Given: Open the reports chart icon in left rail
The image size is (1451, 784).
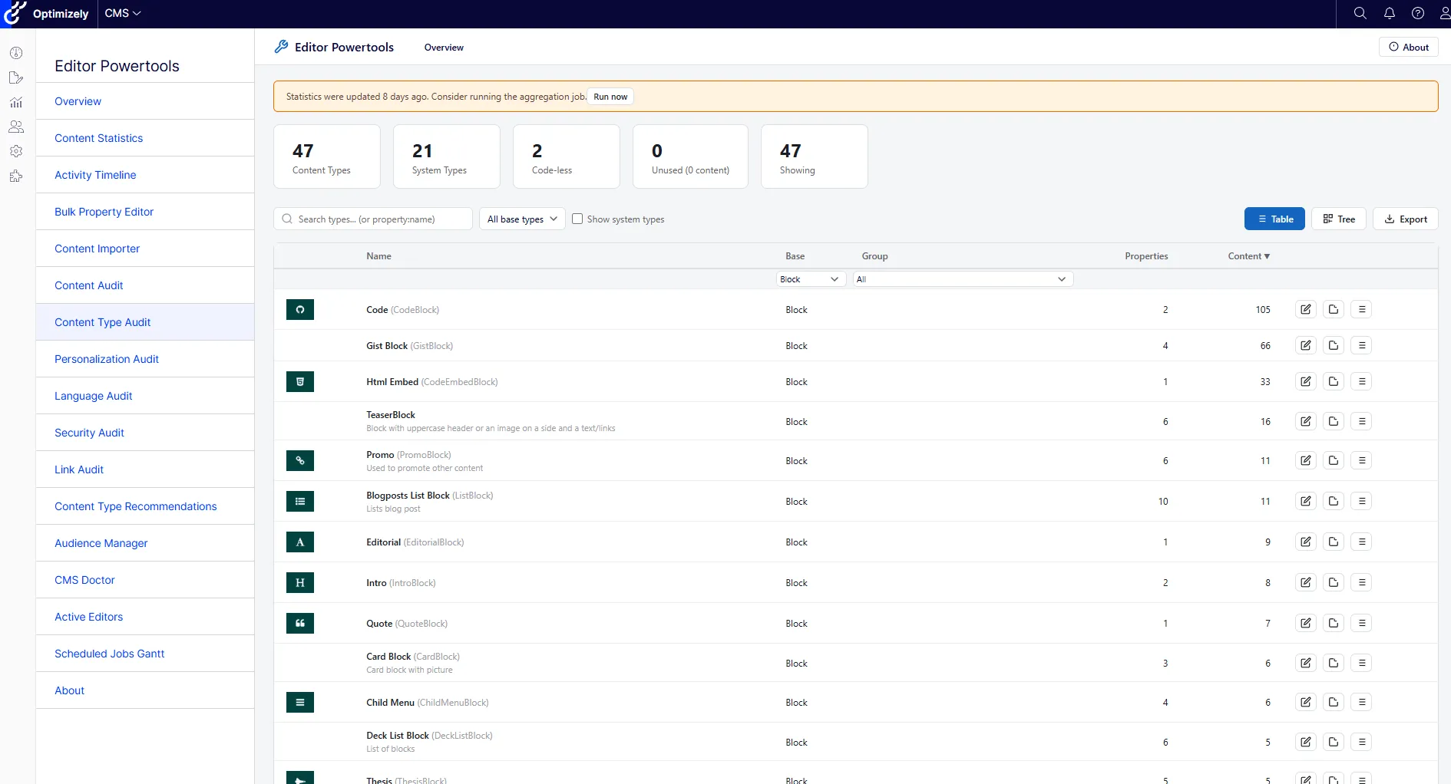Looking at the screenshot, I should (x=16, y=102).
